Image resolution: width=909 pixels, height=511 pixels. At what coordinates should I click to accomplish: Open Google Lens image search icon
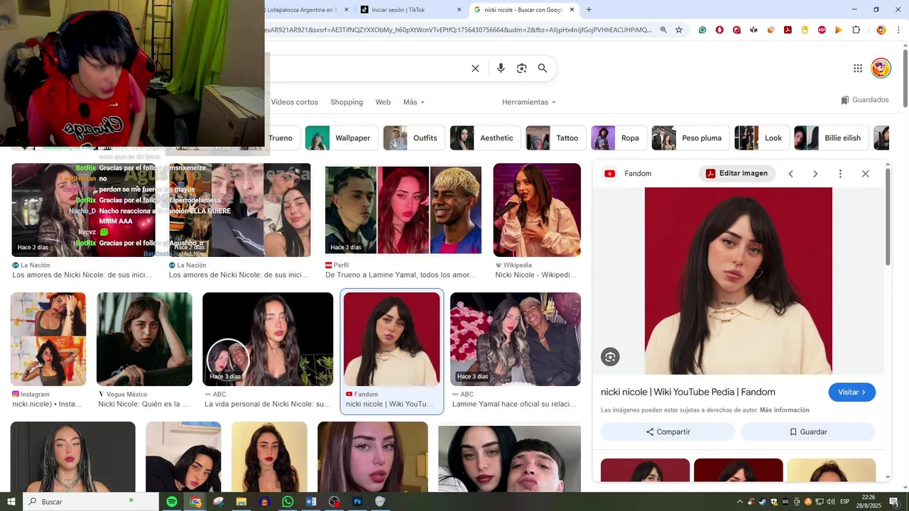(522, 68)
